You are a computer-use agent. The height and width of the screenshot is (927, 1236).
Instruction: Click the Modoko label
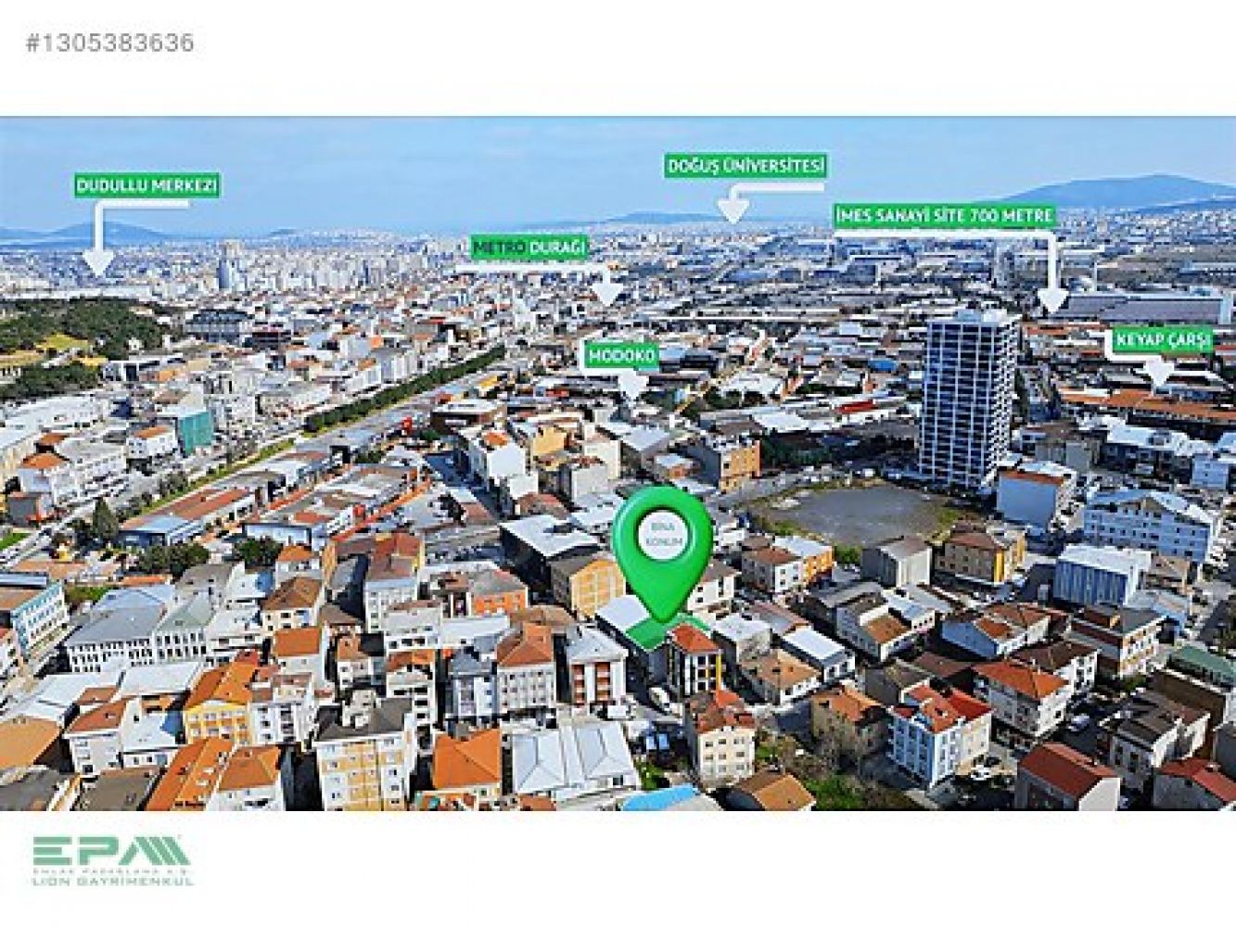(x=621, y=356)
